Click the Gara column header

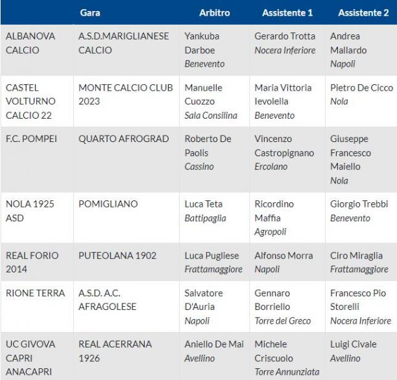pyautogui.click(x=90, y=13)
